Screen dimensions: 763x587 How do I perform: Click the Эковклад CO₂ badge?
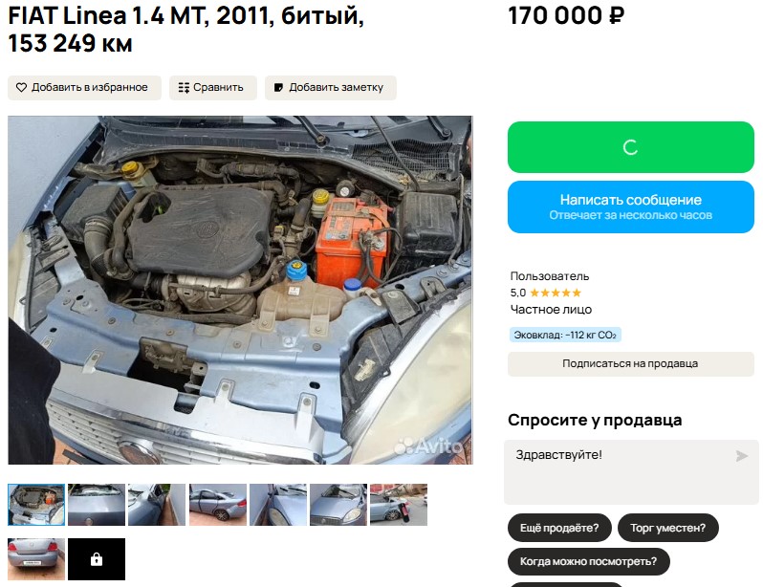[565, 335]
